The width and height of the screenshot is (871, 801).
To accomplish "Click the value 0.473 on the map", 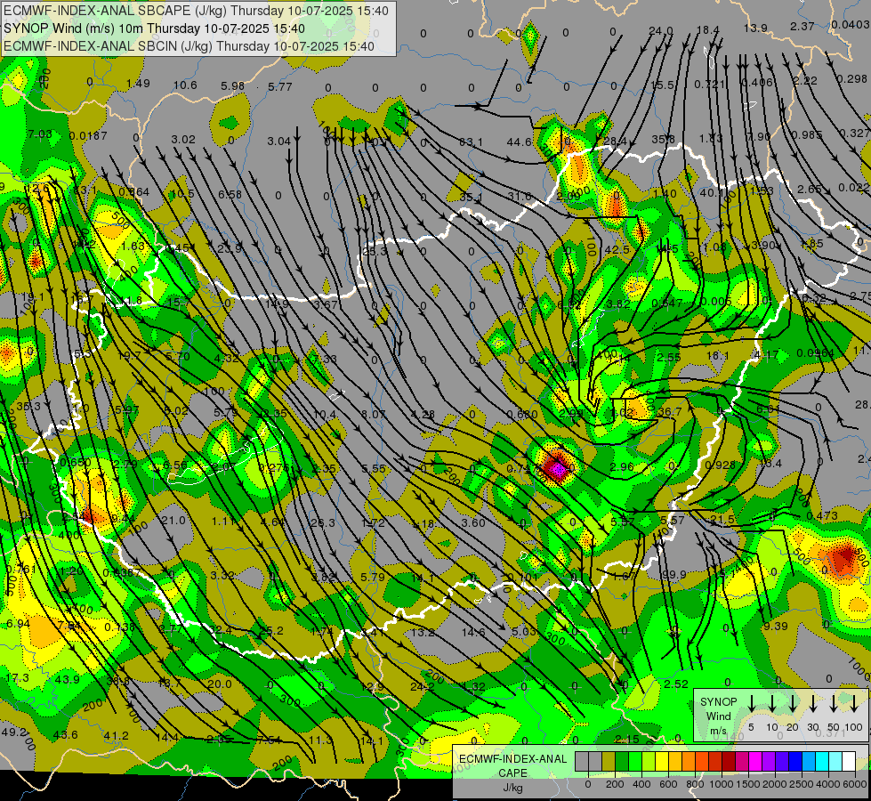I will click(821, 516).
